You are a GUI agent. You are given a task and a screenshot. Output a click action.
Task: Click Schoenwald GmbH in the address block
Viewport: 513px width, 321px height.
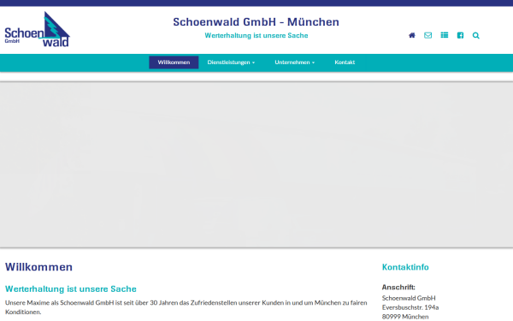(x=409, y=298)
